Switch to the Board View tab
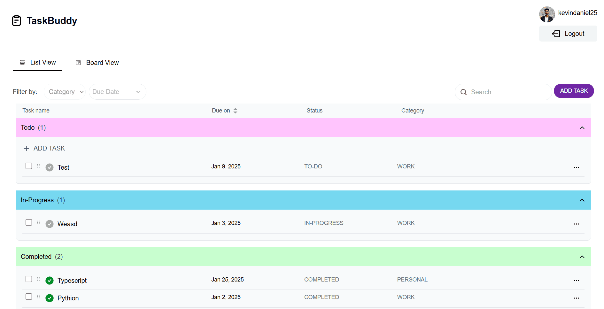Screen dimensions: 604x309 click(97, 63)
